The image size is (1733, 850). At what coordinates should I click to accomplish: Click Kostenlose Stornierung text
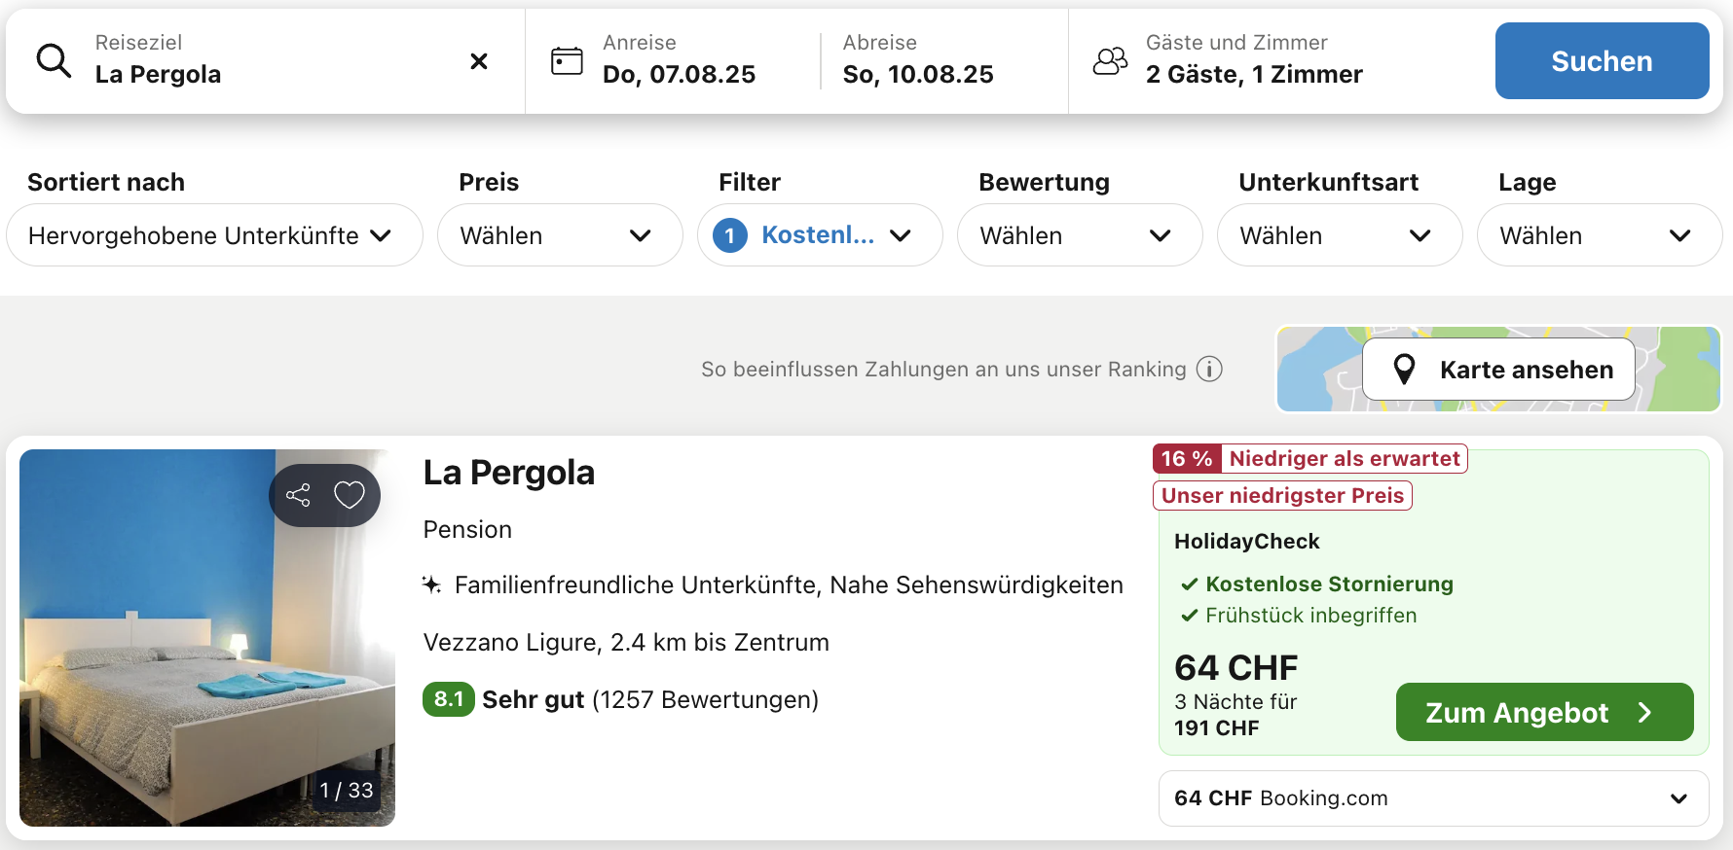[1329, 584]
